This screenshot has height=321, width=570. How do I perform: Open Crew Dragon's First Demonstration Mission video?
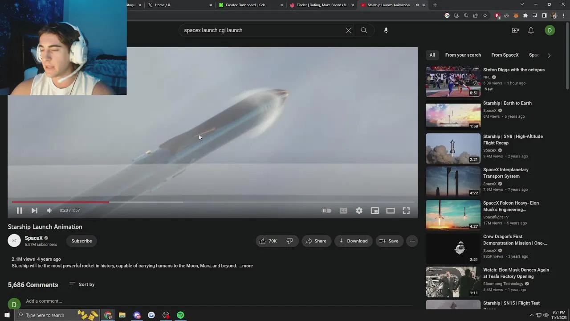point(515,240)
